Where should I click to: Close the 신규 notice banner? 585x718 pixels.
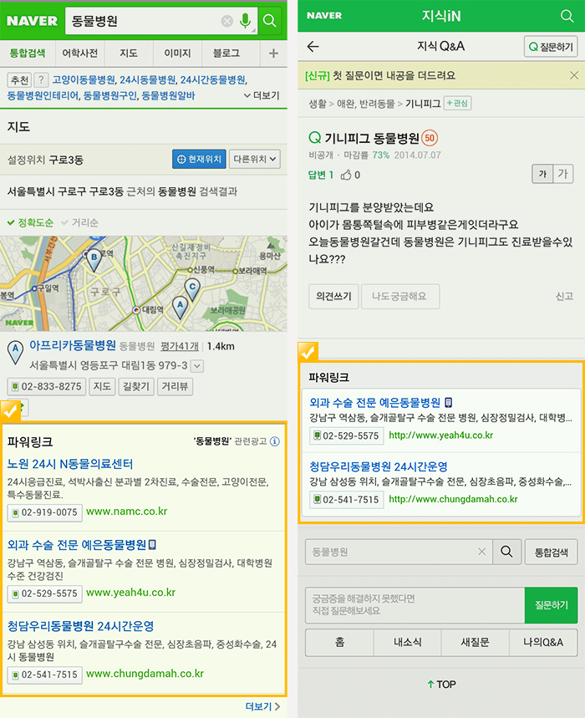pos(573,75)
